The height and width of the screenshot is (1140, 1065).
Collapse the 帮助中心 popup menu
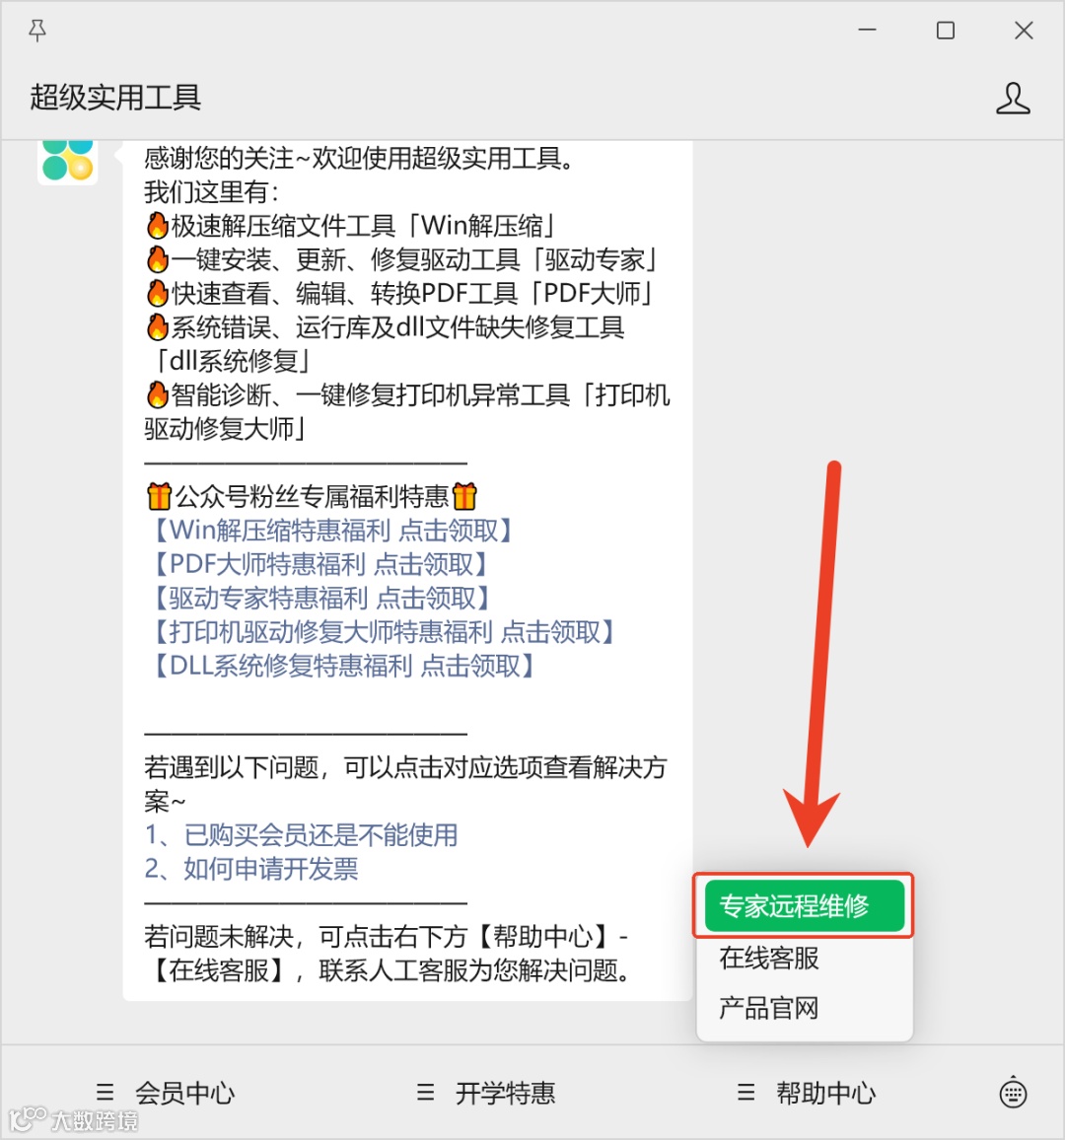tap(807, 1093)
